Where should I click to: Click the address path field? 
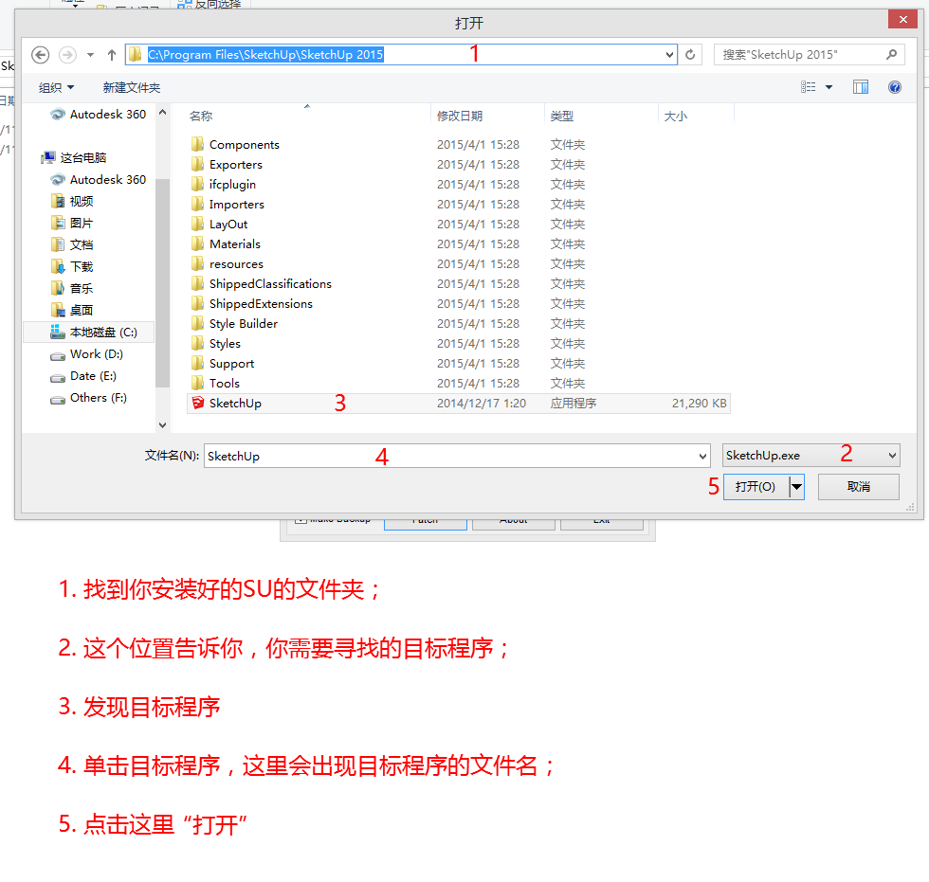coord(401,55)
